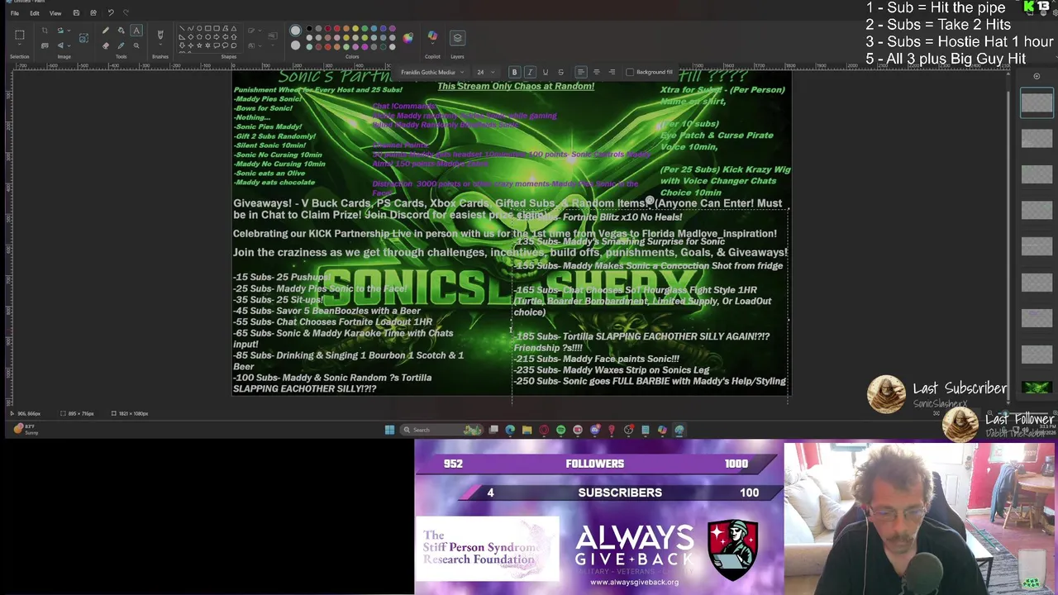Choose the Line shape
The height and width of the screenshot is (595, 1058).
coord(182,28)
